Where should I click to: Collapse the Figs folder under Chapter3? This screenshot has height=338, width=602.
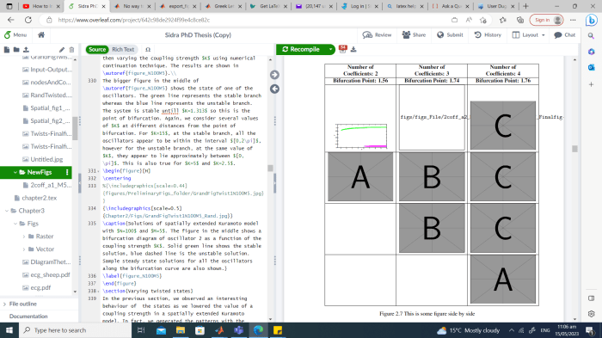tap(15, 223)
